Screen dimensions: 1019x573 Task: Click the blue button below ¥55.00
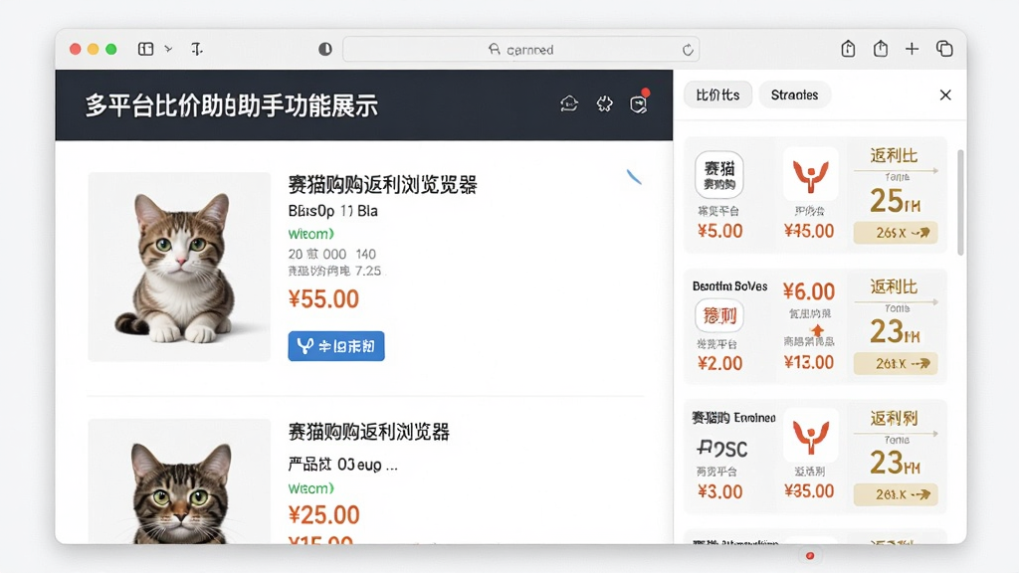tap(336, 346)
